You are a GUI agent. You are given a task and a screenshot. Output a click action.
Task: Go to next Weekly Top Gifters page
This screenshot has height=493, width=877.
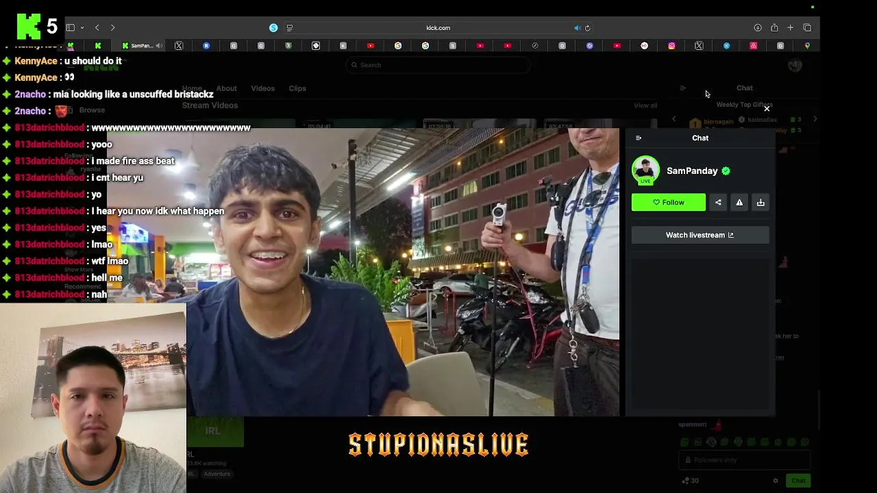click(815, 119)
